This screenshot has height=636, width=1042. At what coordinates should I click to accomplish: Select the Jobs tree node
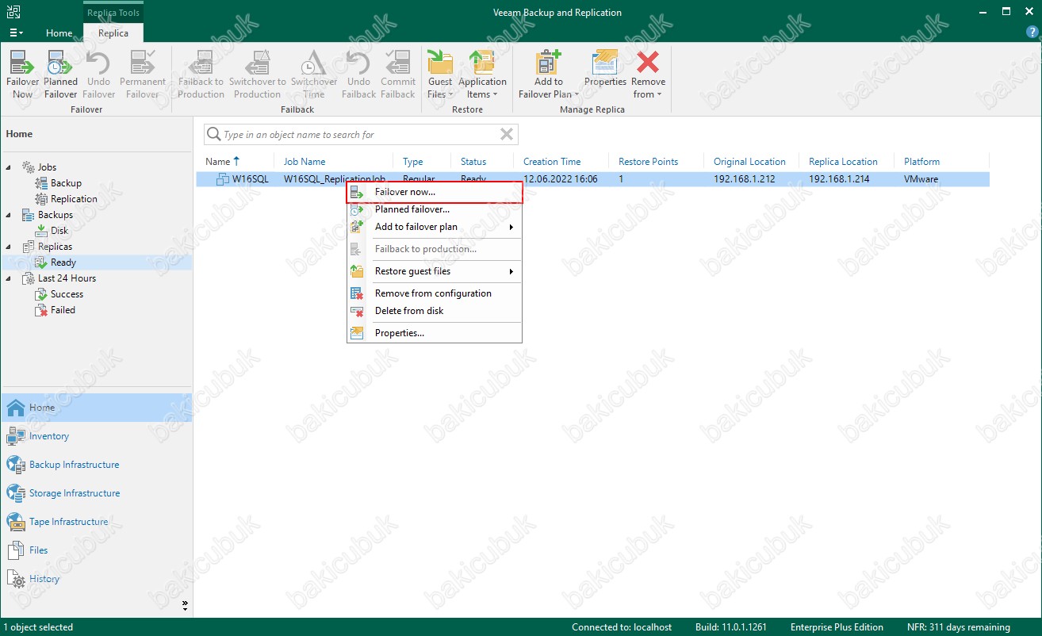(x=47, y=167)
